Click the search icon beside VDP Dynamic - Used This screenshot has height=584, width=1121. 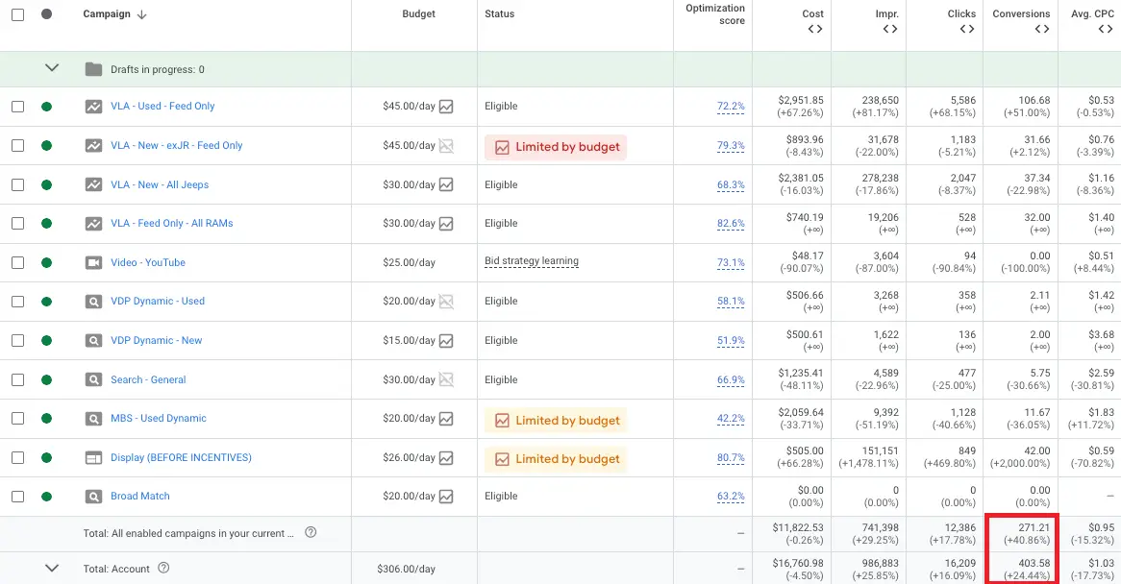pyautogui.click(x=93, y=302)
